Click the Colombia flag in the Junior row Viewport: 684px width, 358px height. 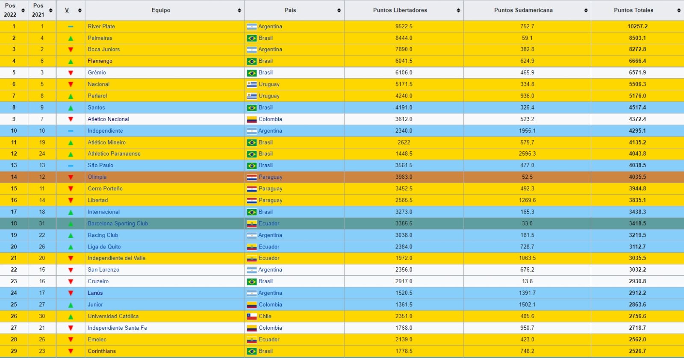pyautogui.click(x=252, y=305)
